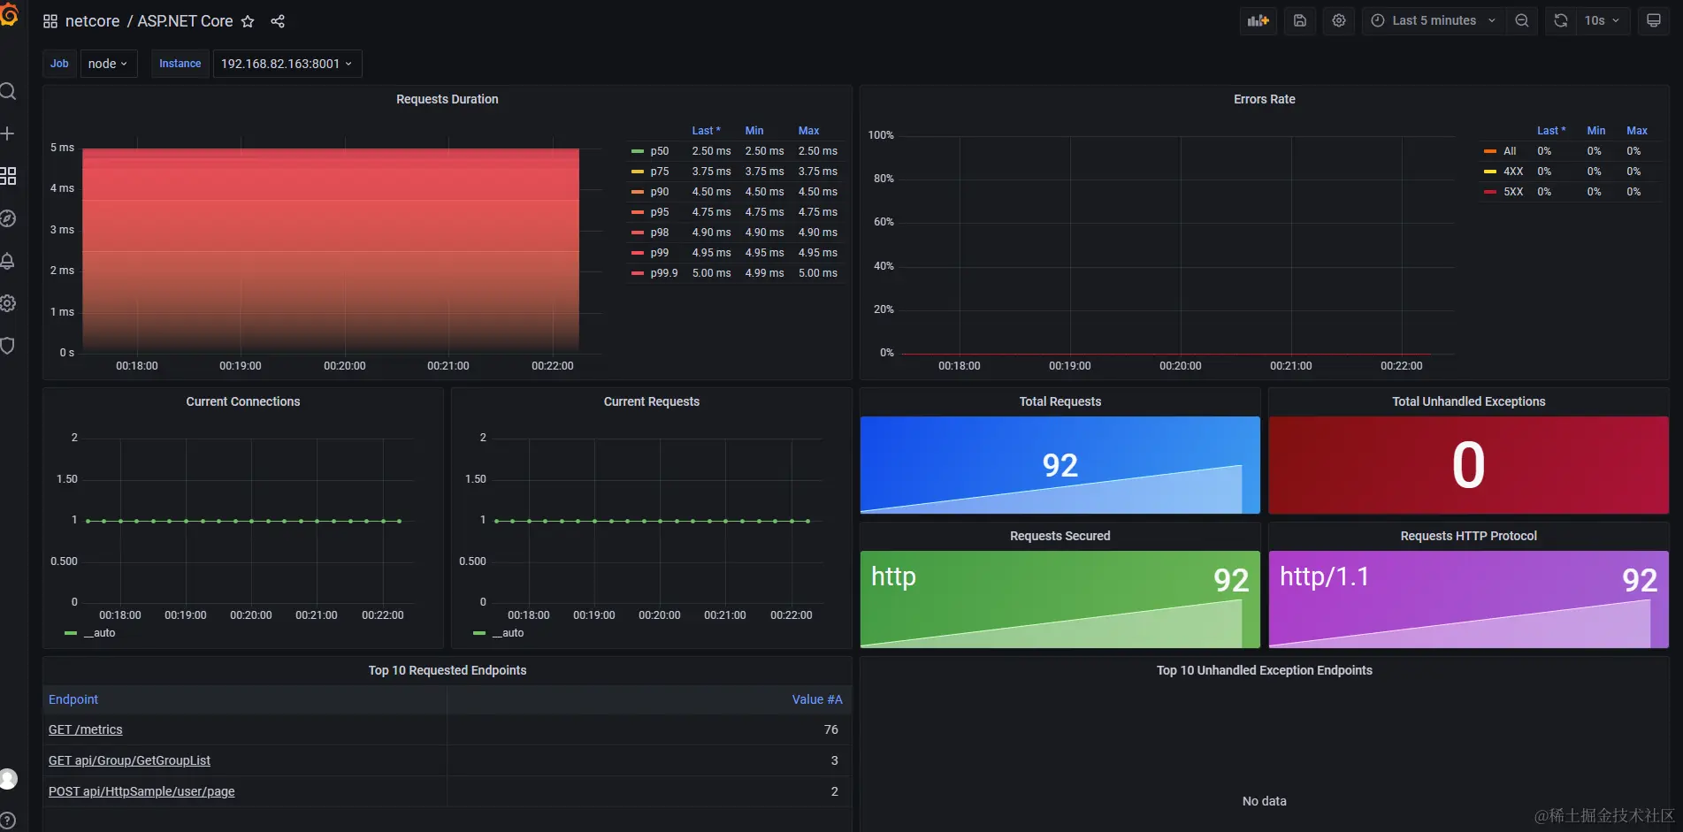The height and width of the screenshot is (832, 1683).
Task: Open the POST api/HttpSample/user/page link
Action: 142,791
